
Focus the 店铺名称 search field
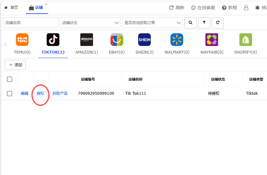pyautogui.click(x=31, y=23)
